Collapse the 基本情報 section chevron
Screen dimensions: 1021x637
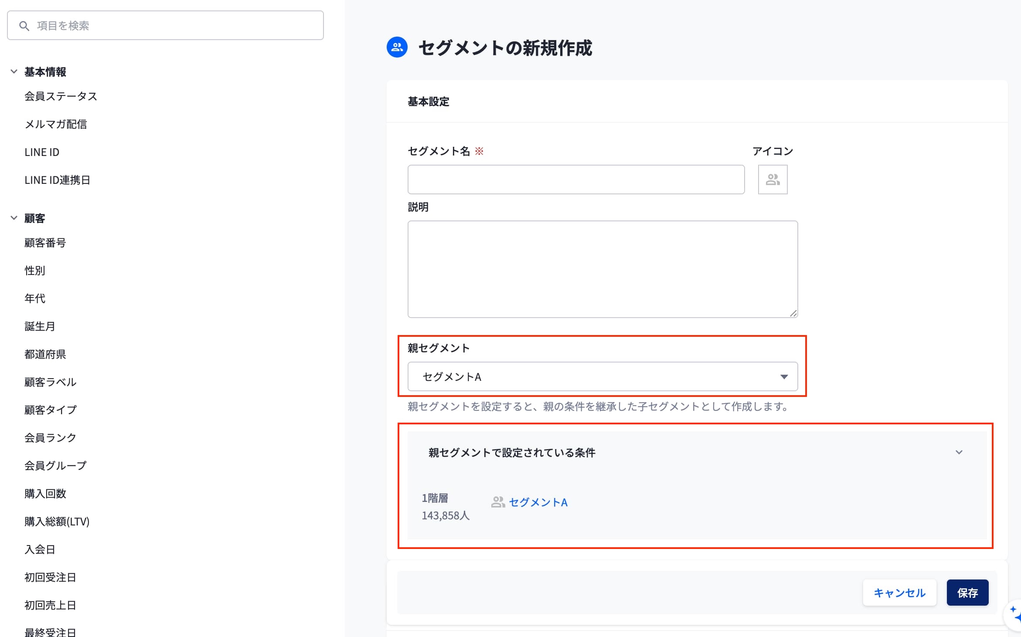point(14,71)
